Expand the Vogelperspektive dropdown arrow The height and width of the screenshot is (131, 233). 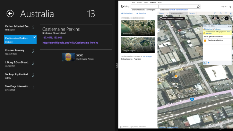186,14
